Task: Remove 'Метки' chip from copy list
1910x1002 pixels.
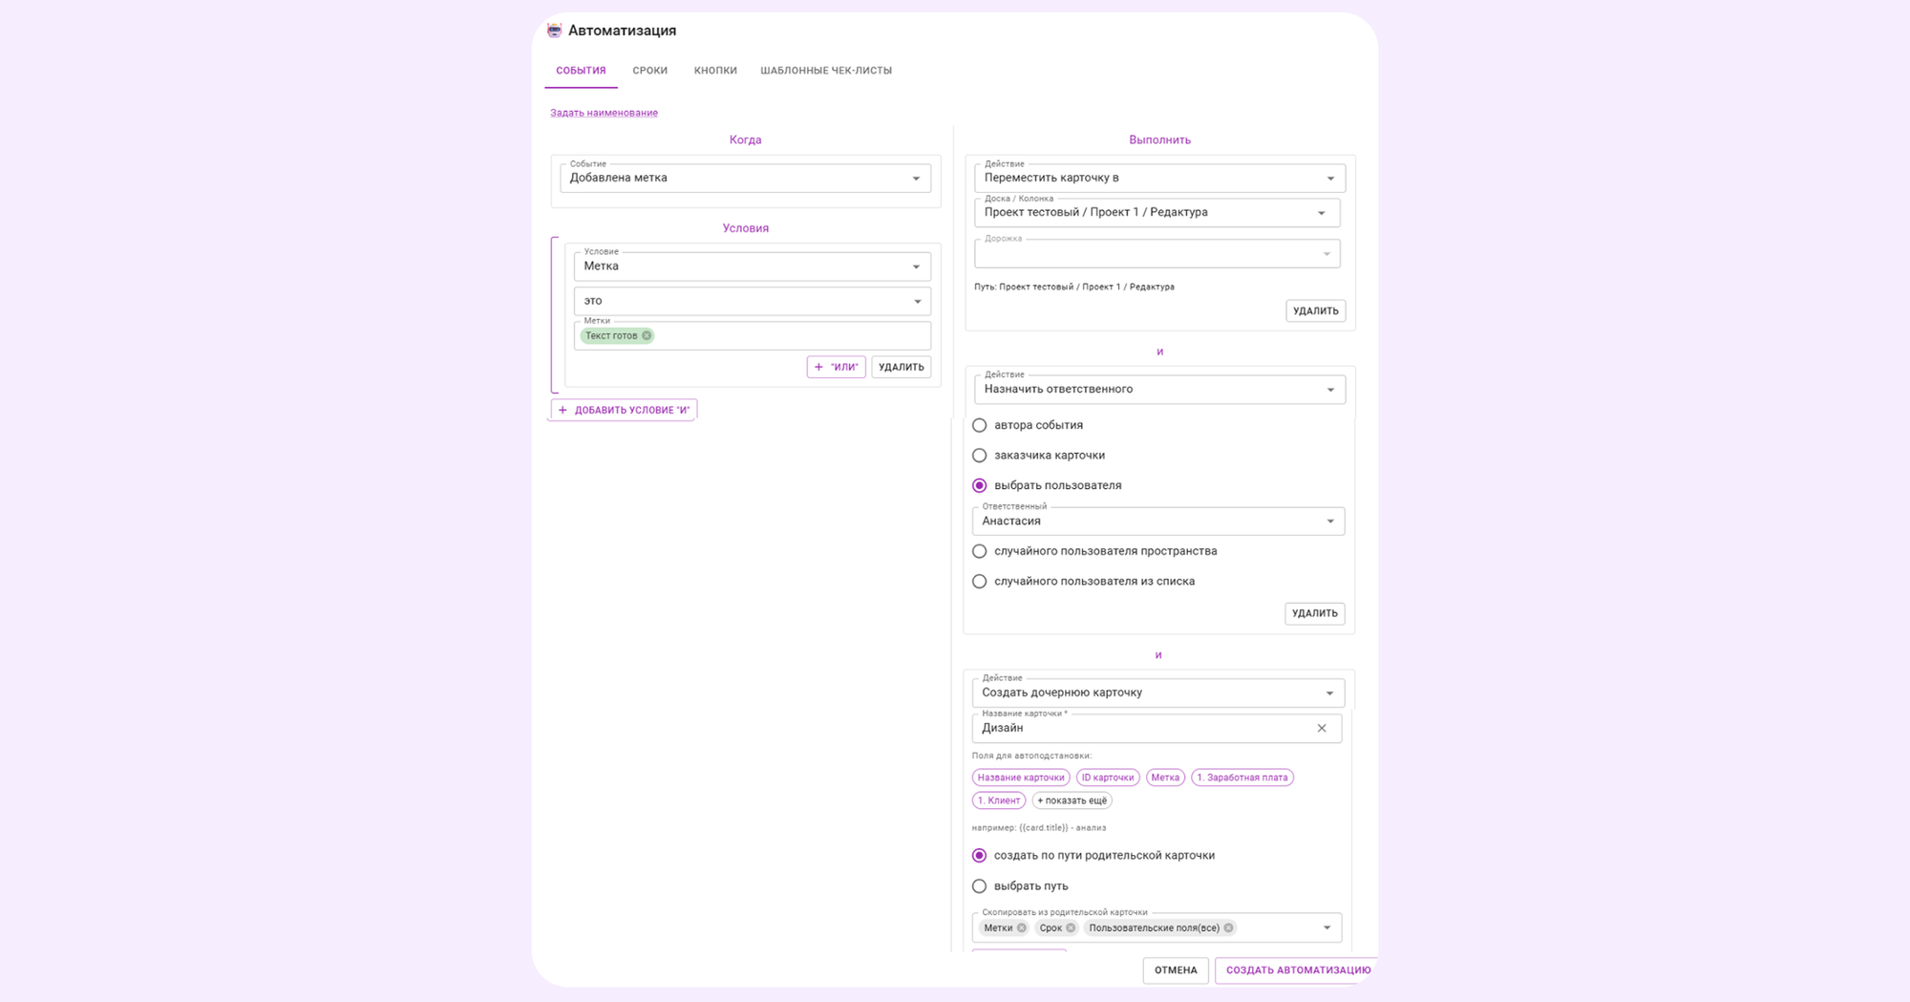Action: point(1022,928)
